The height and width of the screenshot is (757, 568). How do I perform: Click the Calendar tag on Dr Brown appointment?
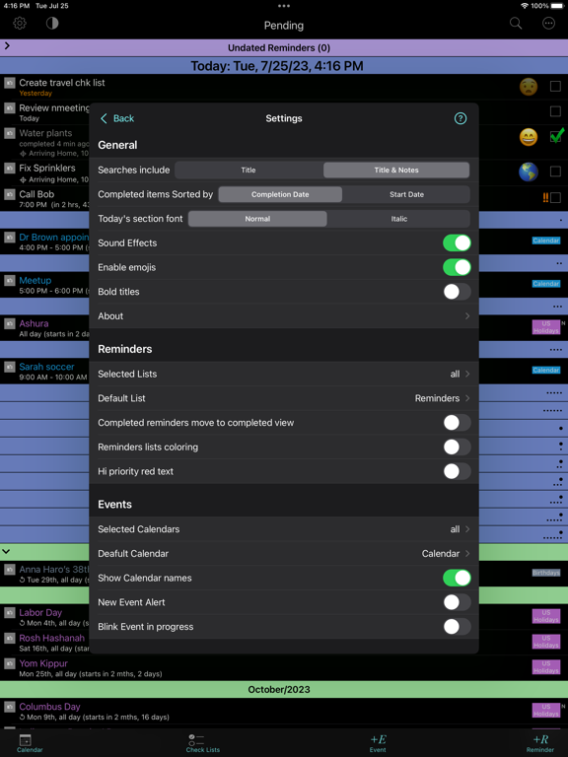tap(545, 241)
